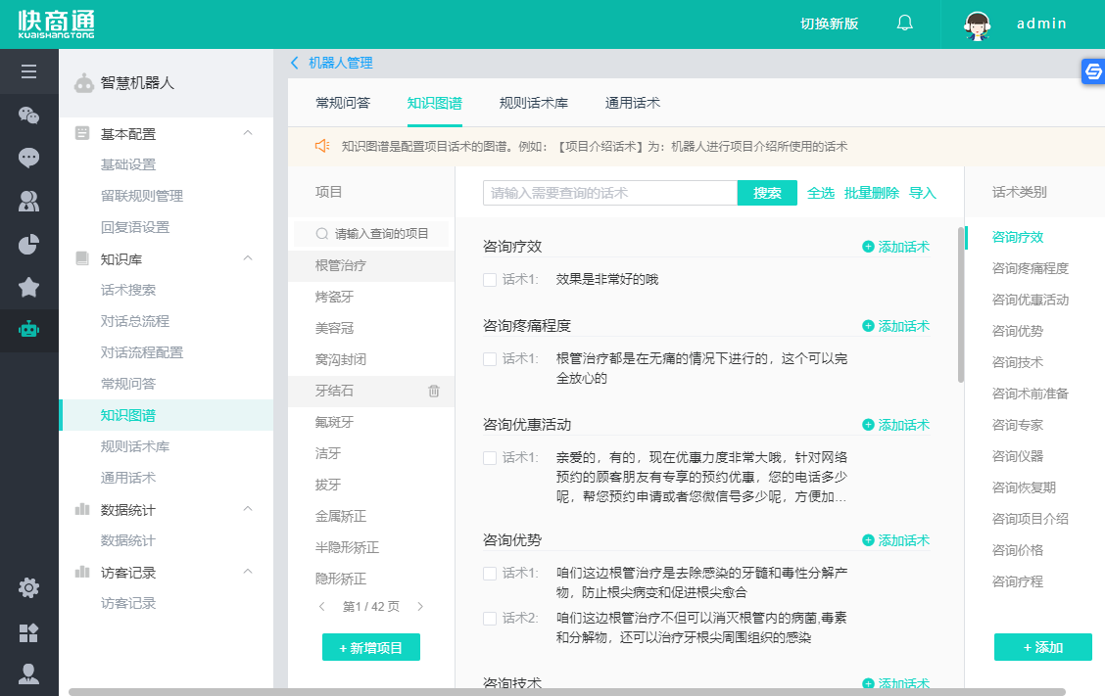
Task: Tick 话术1 checkbox under 咨询疼痛程度
Action: tap(490, 359)
